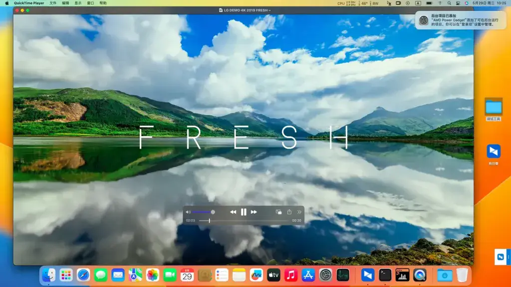Open Mail from the Dock
Screen dimensions: 511x287
118,275
